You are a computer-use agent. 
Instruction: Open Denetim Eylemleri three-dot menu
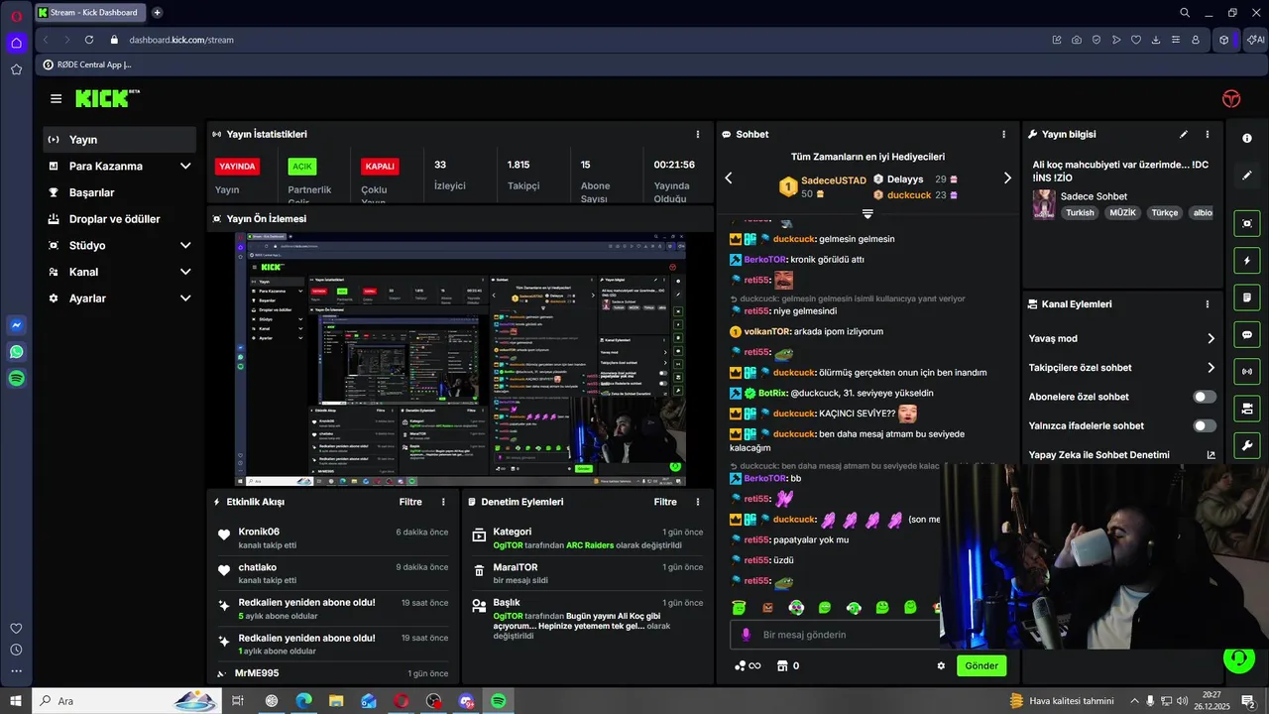point(698,502)
